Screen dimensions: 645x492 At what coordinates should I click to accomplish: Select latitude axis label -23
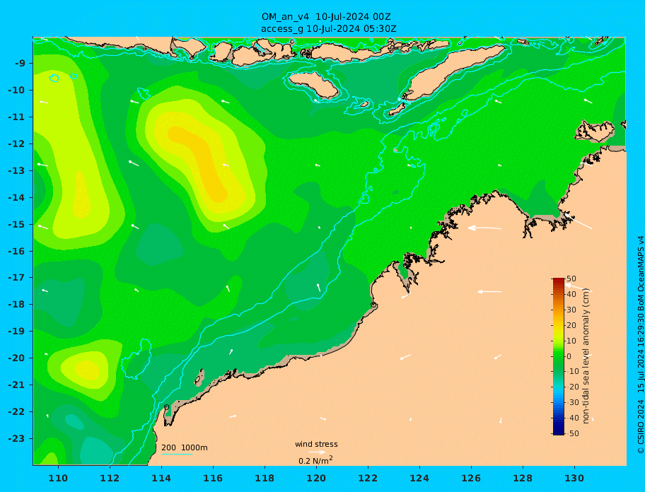17,438
